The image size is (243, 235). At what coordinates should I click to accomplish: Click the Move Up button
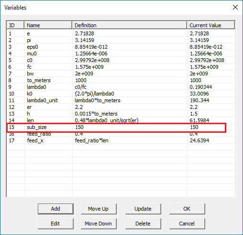click(99, 209)
